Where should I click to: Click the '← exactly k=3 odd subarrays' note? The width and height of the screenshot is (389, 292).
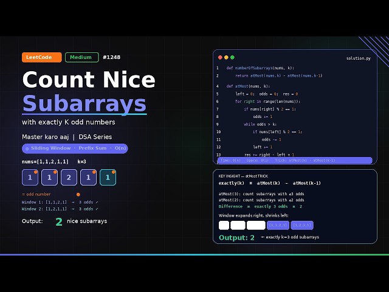[x=290, y=237]
